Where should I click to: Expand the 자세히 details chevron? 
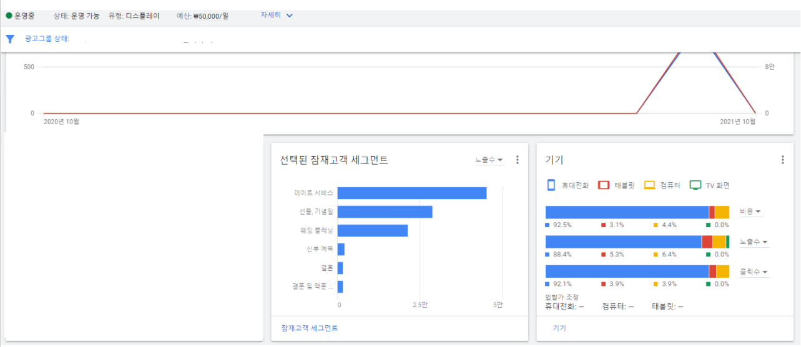pyautogui.click(x=289, y=16)
